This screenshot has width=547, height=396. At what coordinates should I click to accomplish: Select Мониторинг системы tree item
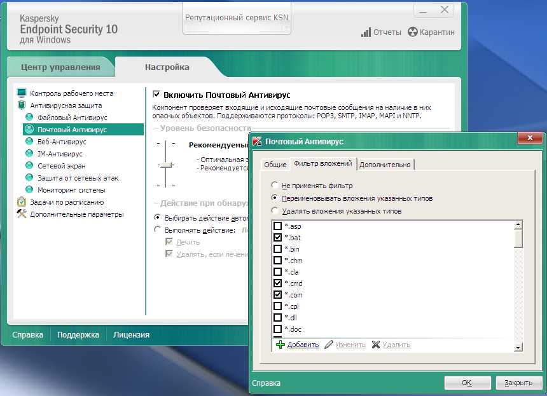click(x=71, y=190)
